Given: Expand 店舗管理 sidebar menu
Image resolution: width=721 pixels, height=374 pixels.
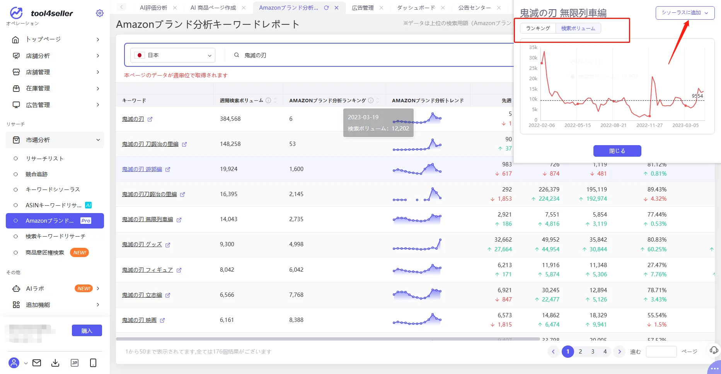Looking at the screenshot, I should [x=55, y=72].
